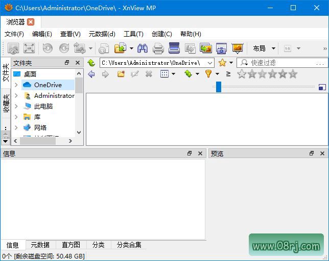The width and height of the screenshot is (329, 261).
Task: Rotate counter-clockwise using the toolbar icon
Action: pos(48,48)
